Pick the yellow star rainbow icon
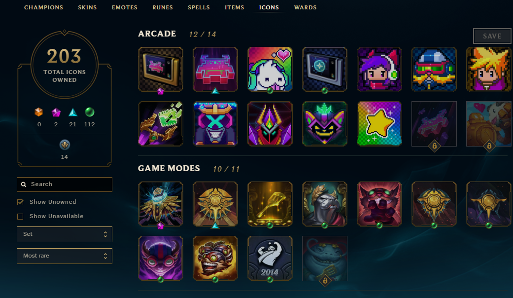 coord(379,123)
